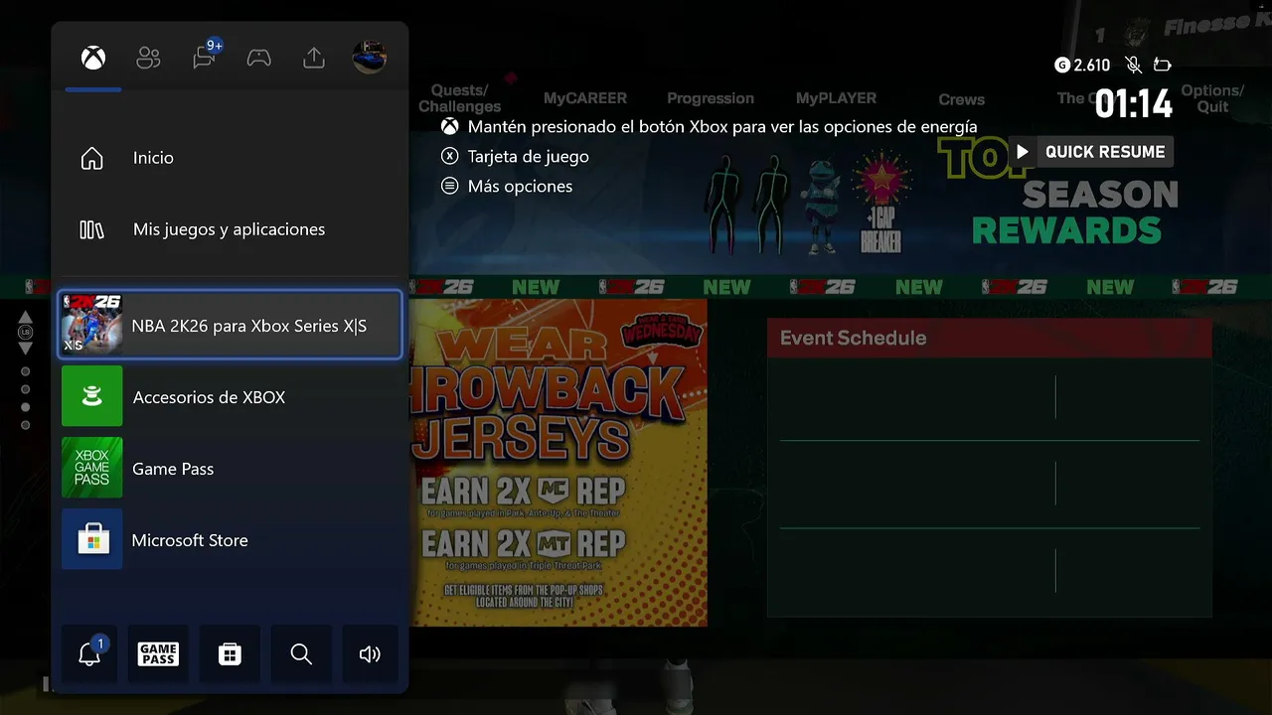Click the Xbox button energy options hint
The width and height of the screenshot is (1272, 715).
click(x=710, y=126)
